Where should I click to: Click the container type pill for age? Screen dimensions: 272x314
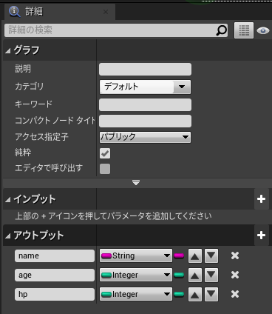(x=179, y=275)
